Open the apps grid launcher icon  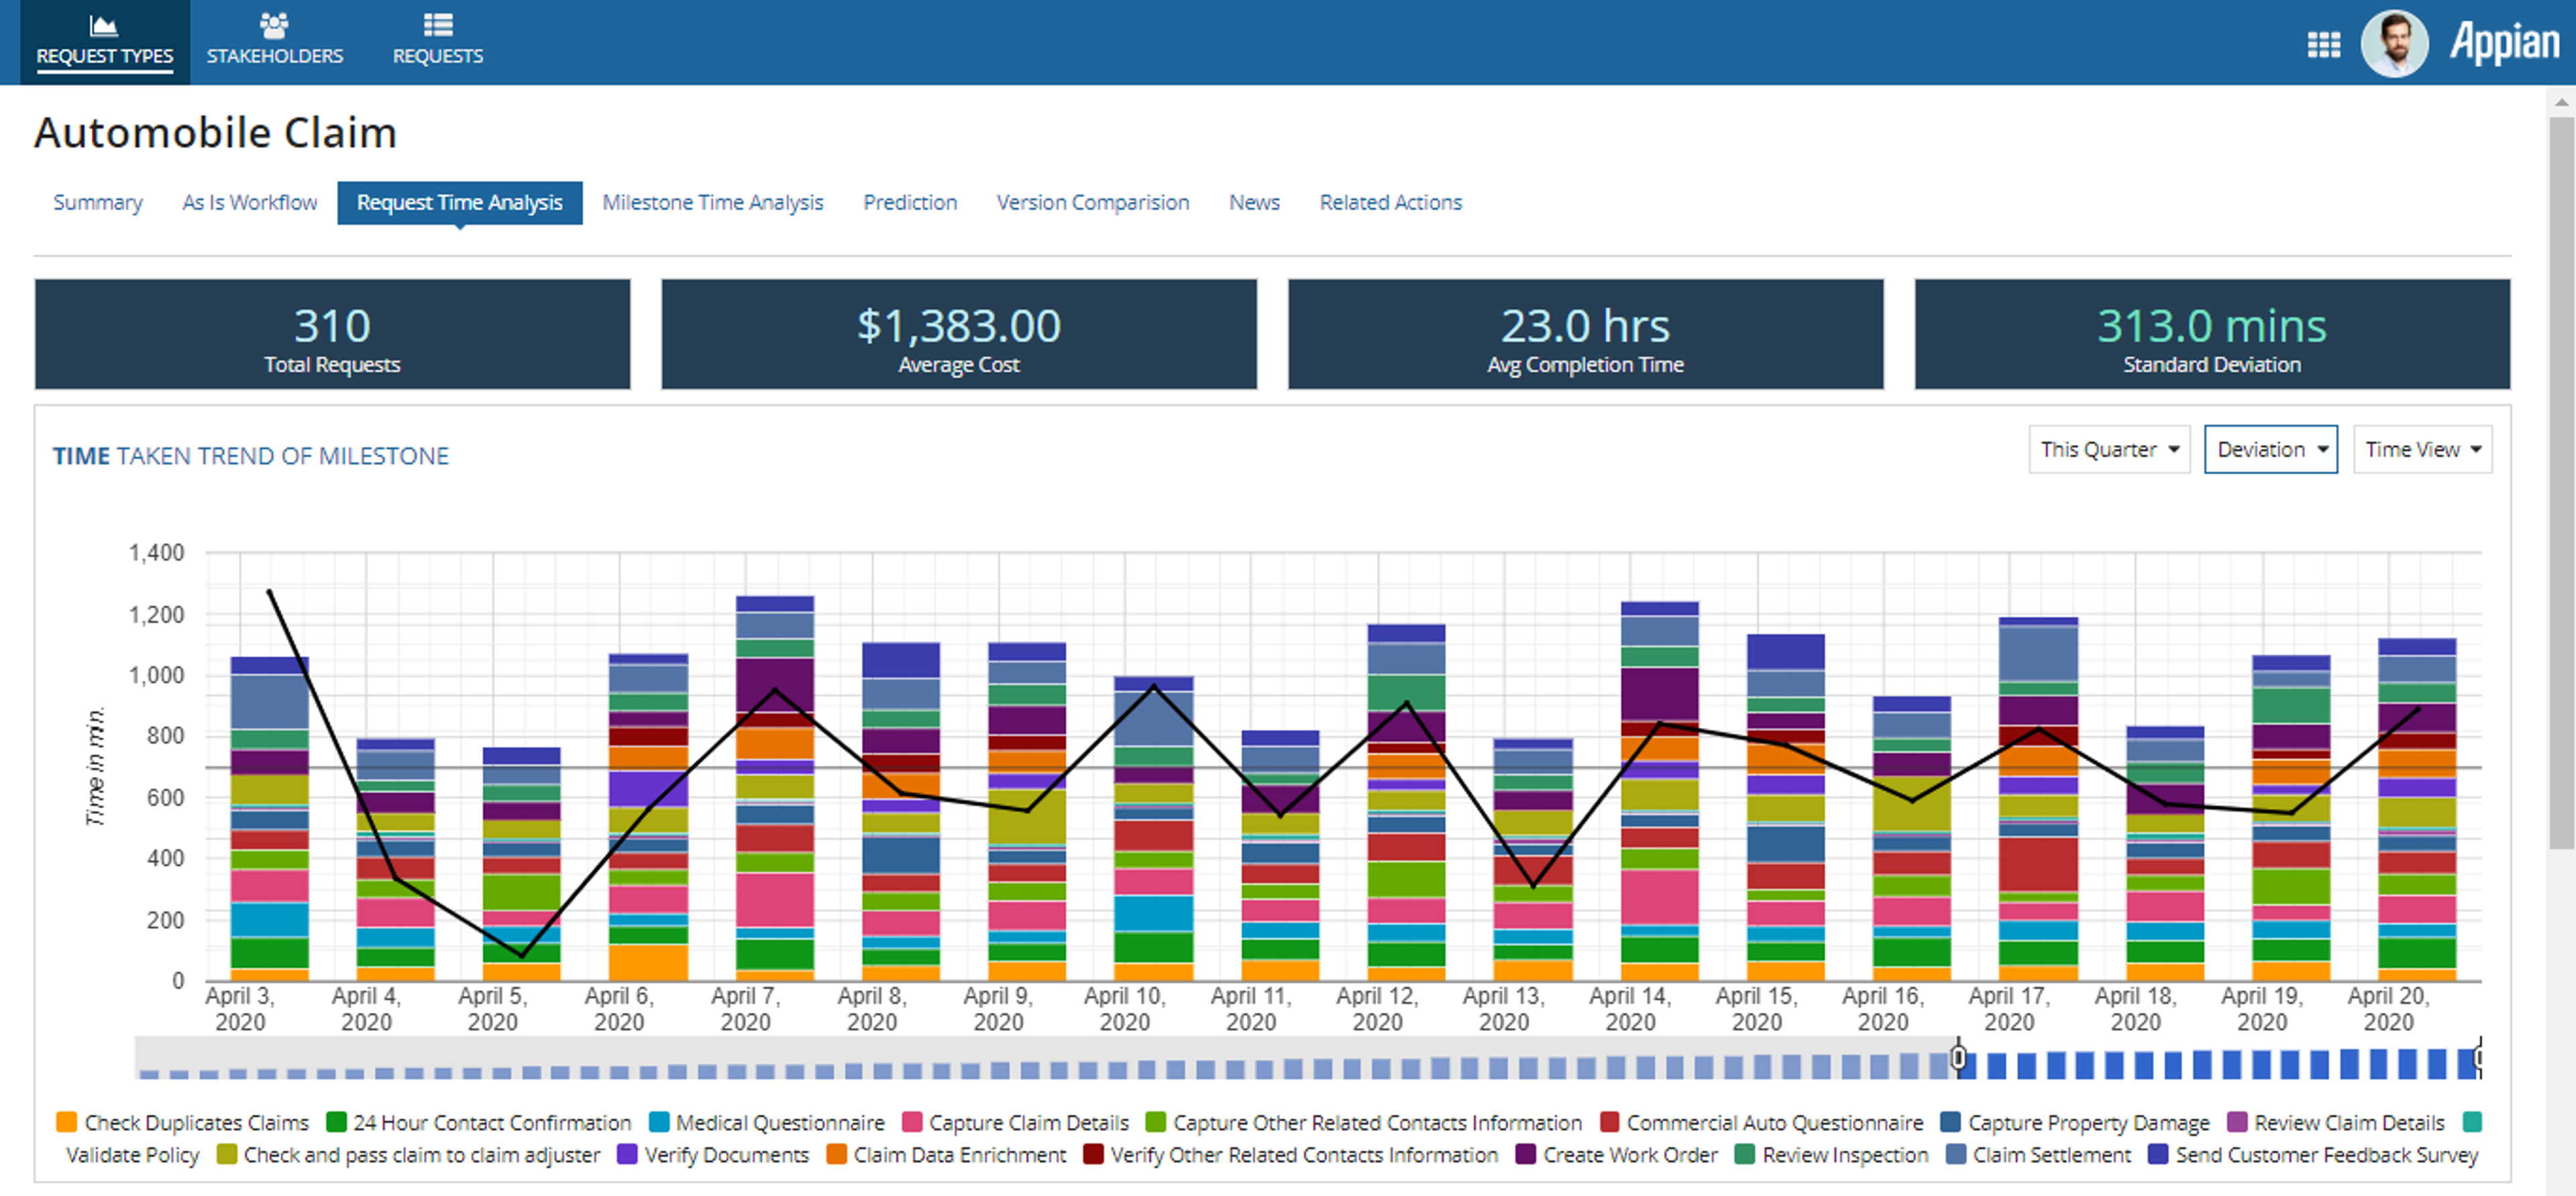pos(2323,44)
